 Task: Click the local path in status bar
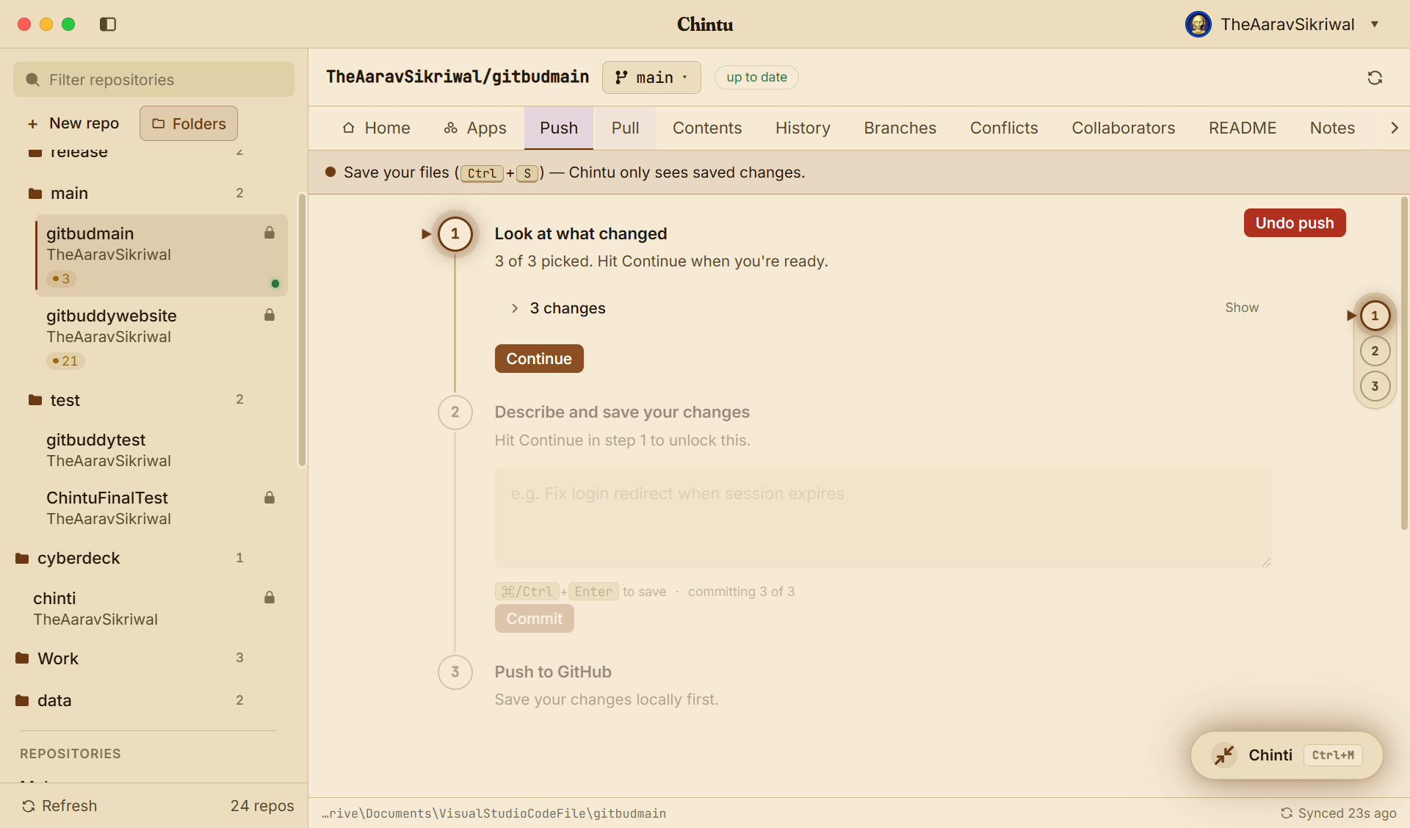coord(493,813)
